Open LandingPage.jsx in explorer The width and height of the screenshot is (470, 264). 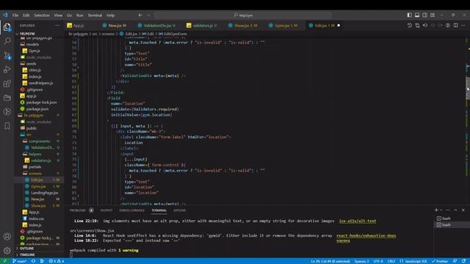44,193
